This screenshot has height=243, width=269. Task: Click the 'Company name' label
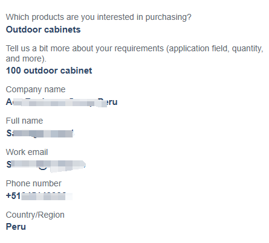36,90
